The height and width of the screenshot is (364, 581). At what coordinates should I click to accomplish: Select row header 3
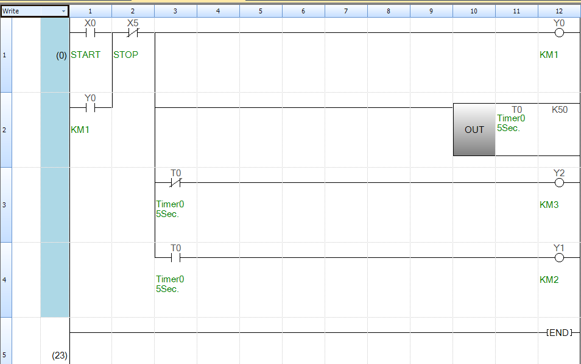point(6,205)
